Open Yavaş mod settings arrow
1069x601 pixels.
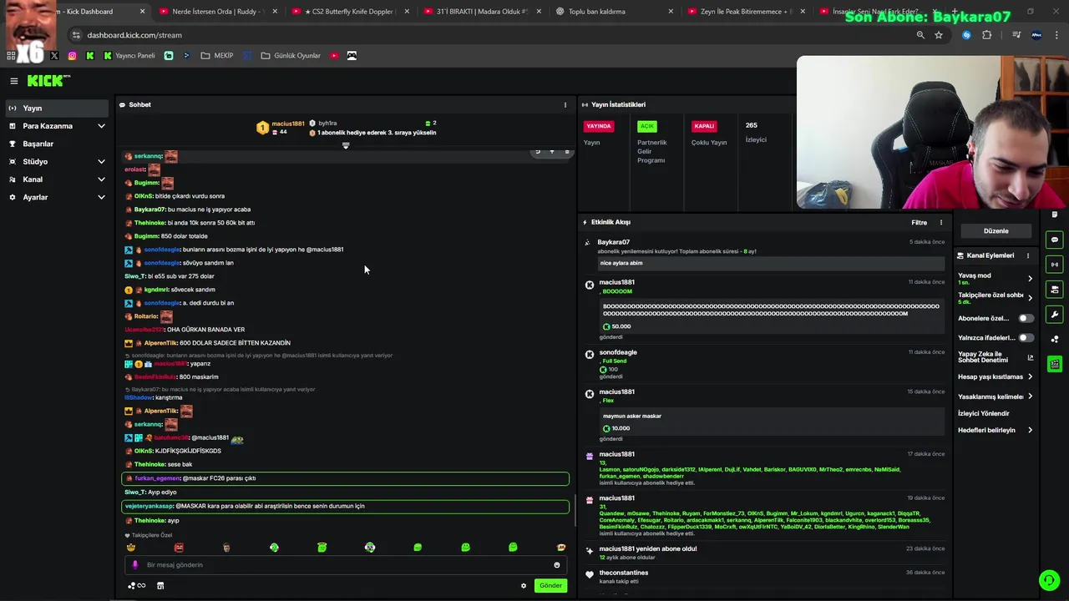[x=1030, y=278]
